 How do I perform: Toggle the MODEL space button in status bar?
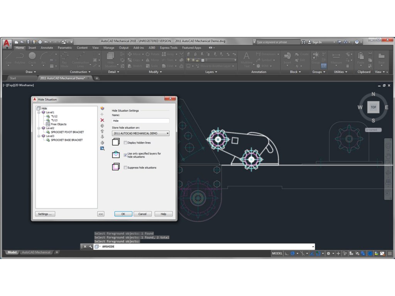point(277,254)
